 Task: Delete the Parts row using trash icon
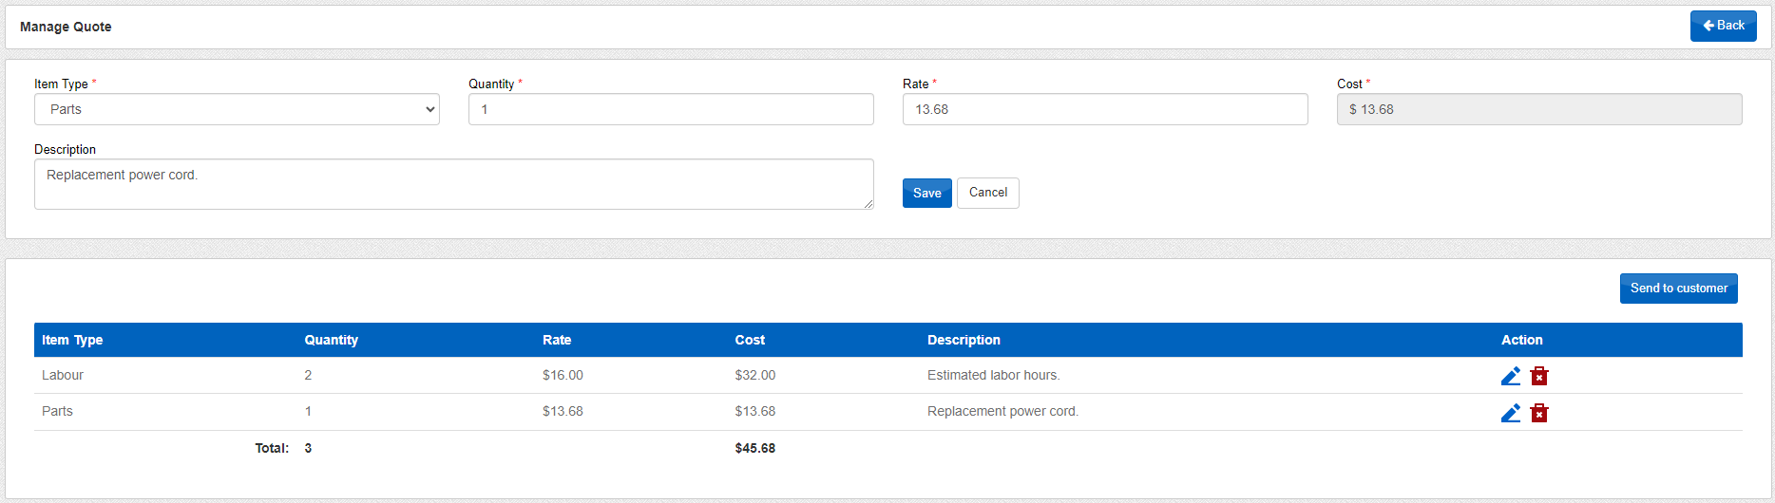pos(1539,413)
